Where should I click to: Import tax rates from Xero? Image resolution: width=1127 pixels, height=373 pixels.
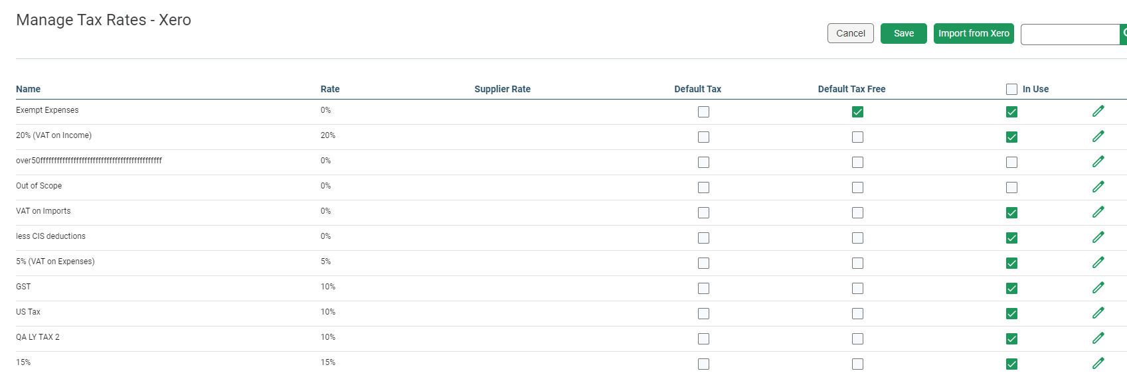click(x=974, y=33)
